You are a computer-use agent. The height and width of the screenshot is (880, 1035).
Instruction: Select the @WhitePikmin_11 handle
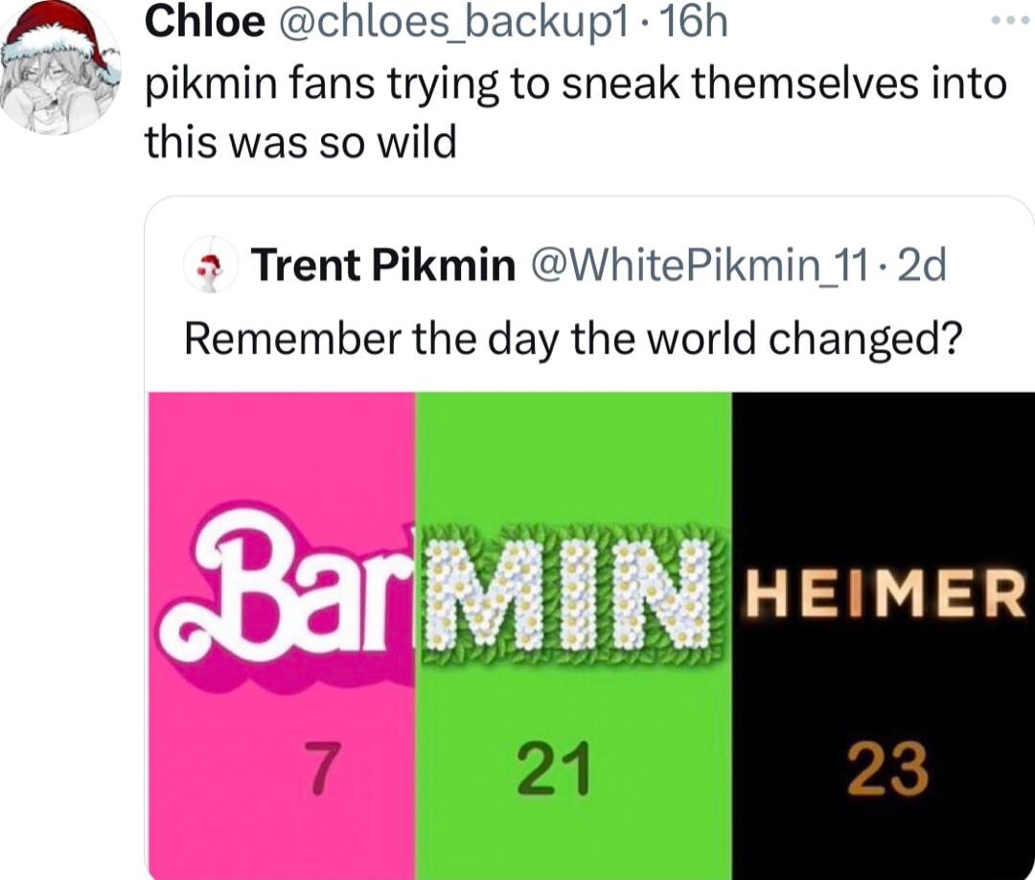point(691,266)
